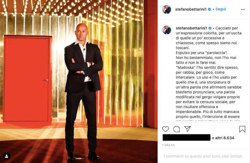Open stefanobettarini1 profile from the header username
Image resolution: width=250 pixels, height=163 pixels.
(x=191, y=9)
